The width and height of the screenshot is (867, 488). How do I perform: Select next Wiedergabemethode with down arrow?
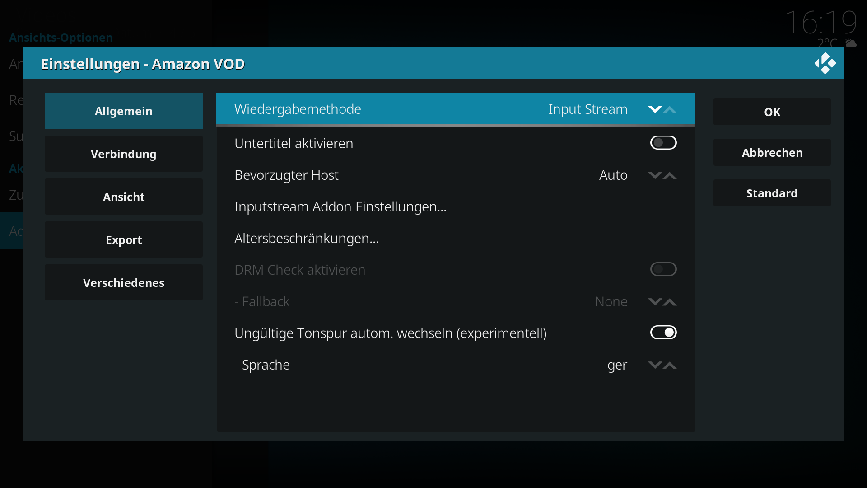(x=655, y=109)
